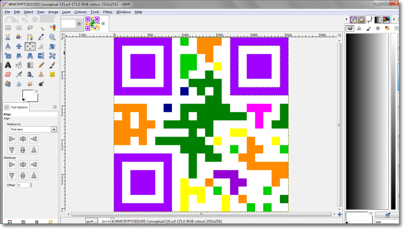The width and height of the screenshot is (405, 230).
Task: Open Tool Options panel configuration menu arrow
Action: 55,107
